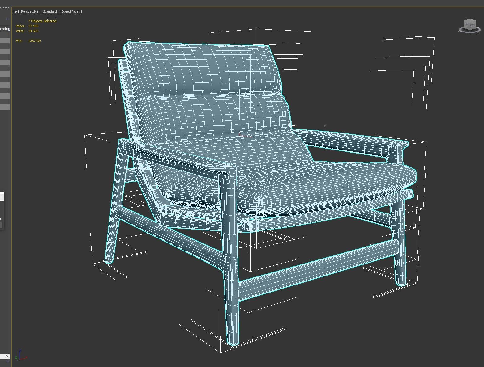This screenshot has width=484, height=367.
Task: Open the [+] general viewport menu
Action: click(x=15, y=11)
